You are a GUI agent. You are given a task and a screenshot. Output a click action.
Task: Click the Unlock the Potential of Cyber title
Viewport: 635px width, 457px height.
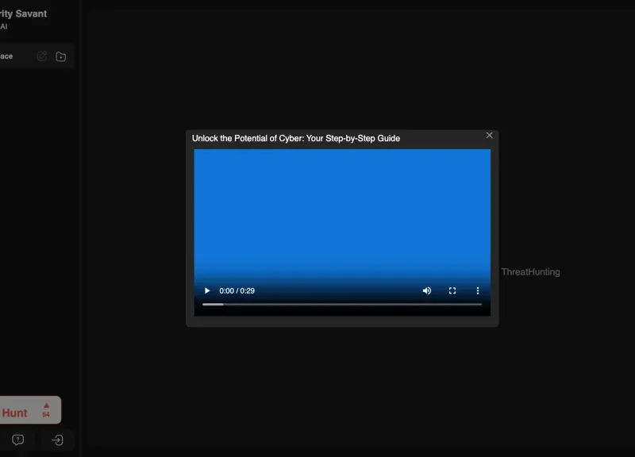click(x=296, y=138)
